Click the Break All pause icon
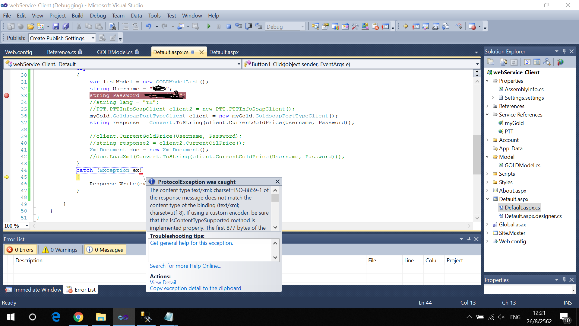This screenshot has height=326, width=579. 219,27
